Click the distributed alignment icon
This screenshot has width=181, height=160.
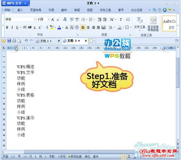(103, 28)
